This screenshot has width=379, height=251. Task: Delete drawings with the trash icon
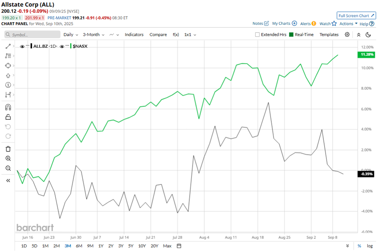pos(8,149)
